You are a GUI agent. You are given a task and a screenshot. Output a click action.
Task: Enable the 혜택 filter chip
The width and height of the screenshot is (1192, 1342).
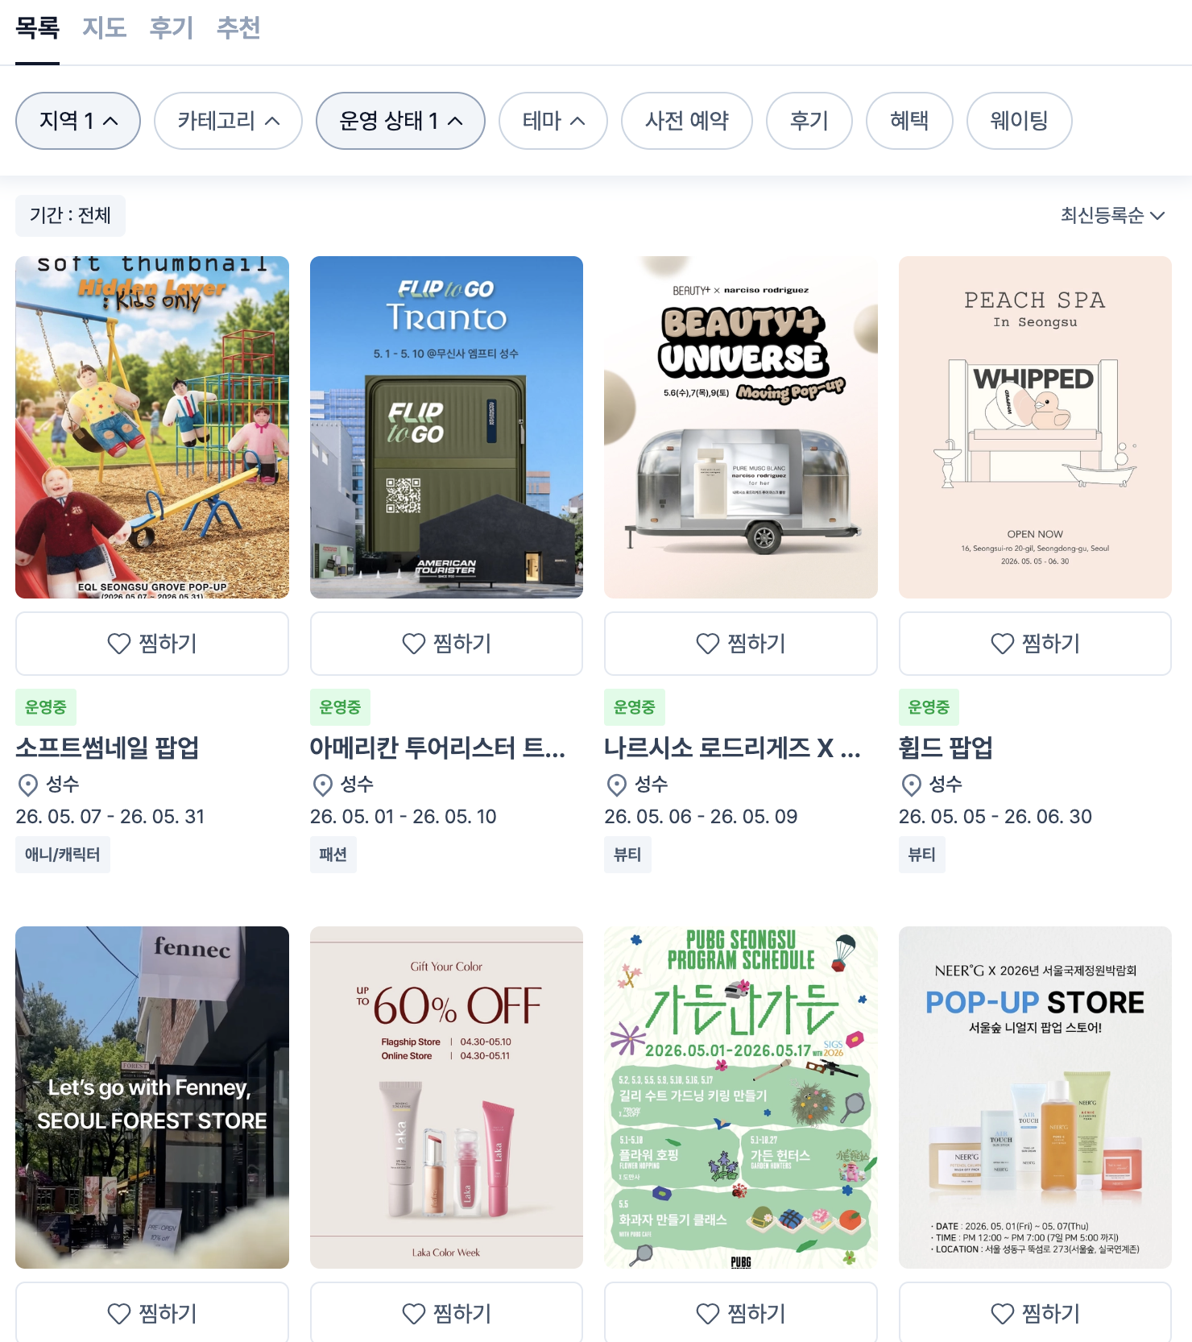point(909,121)
